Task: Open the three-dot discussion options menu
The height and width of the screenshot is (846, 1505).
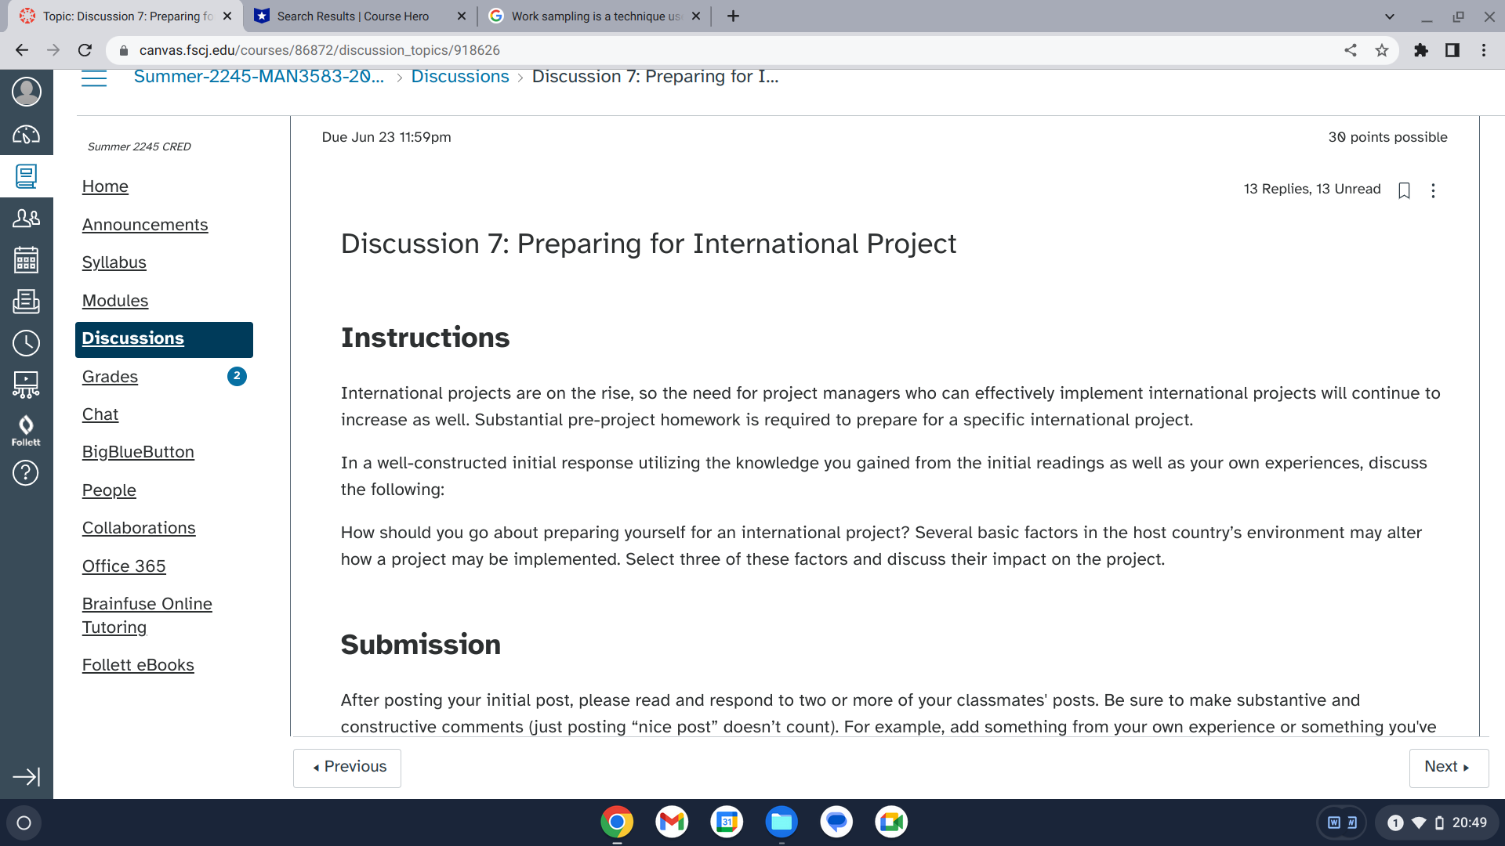Action: click(1434, 190)
